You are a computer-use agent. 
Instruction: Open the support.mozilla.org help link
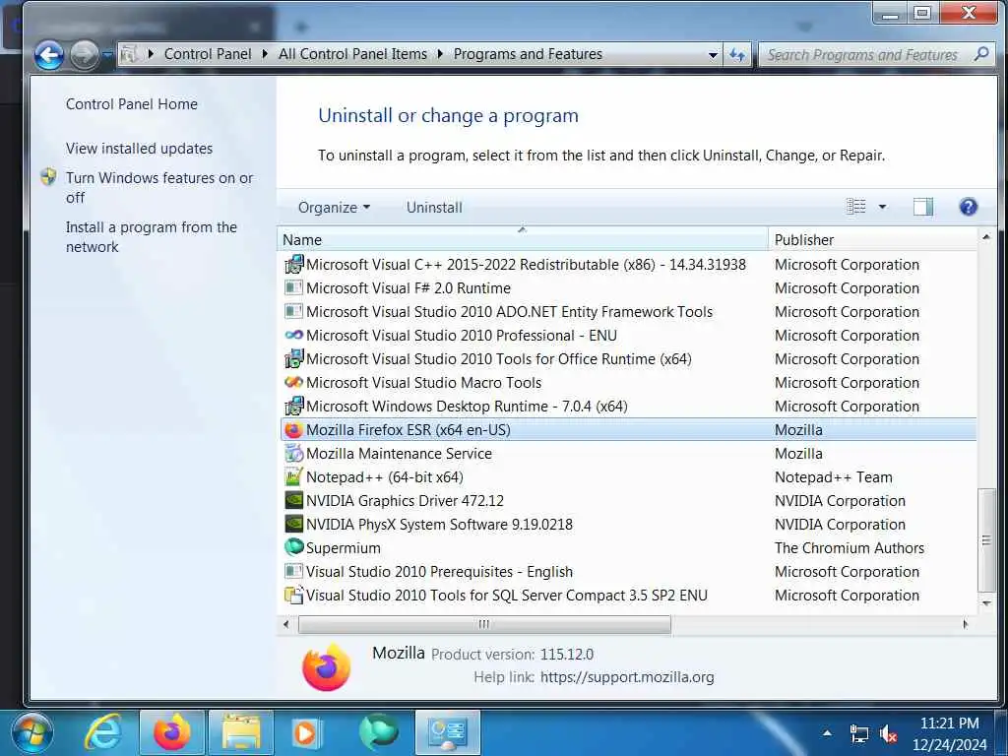(627, 677)
